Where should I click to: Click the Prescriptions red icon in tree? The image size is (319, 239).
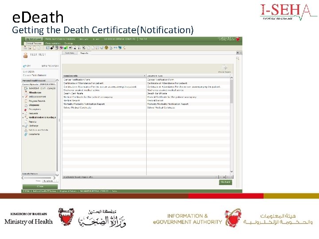coord(26,109)
